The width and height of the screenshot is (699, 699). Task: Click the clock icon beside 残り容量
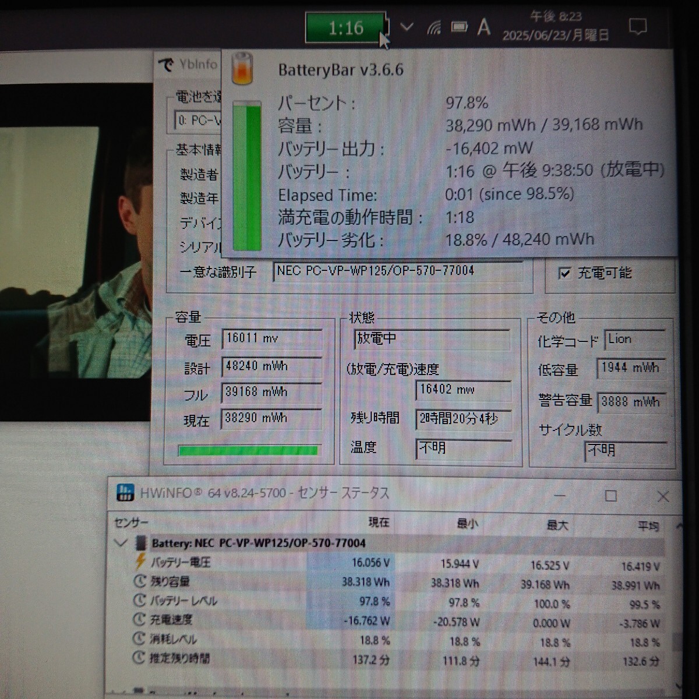tap(139, 581)
